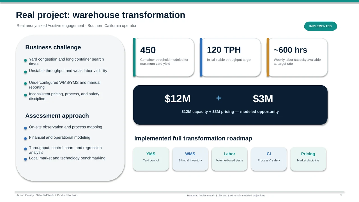
Task: Click text 'Inconsistent pricing, process, and safety discipline'
Action: tap(64, 96)
